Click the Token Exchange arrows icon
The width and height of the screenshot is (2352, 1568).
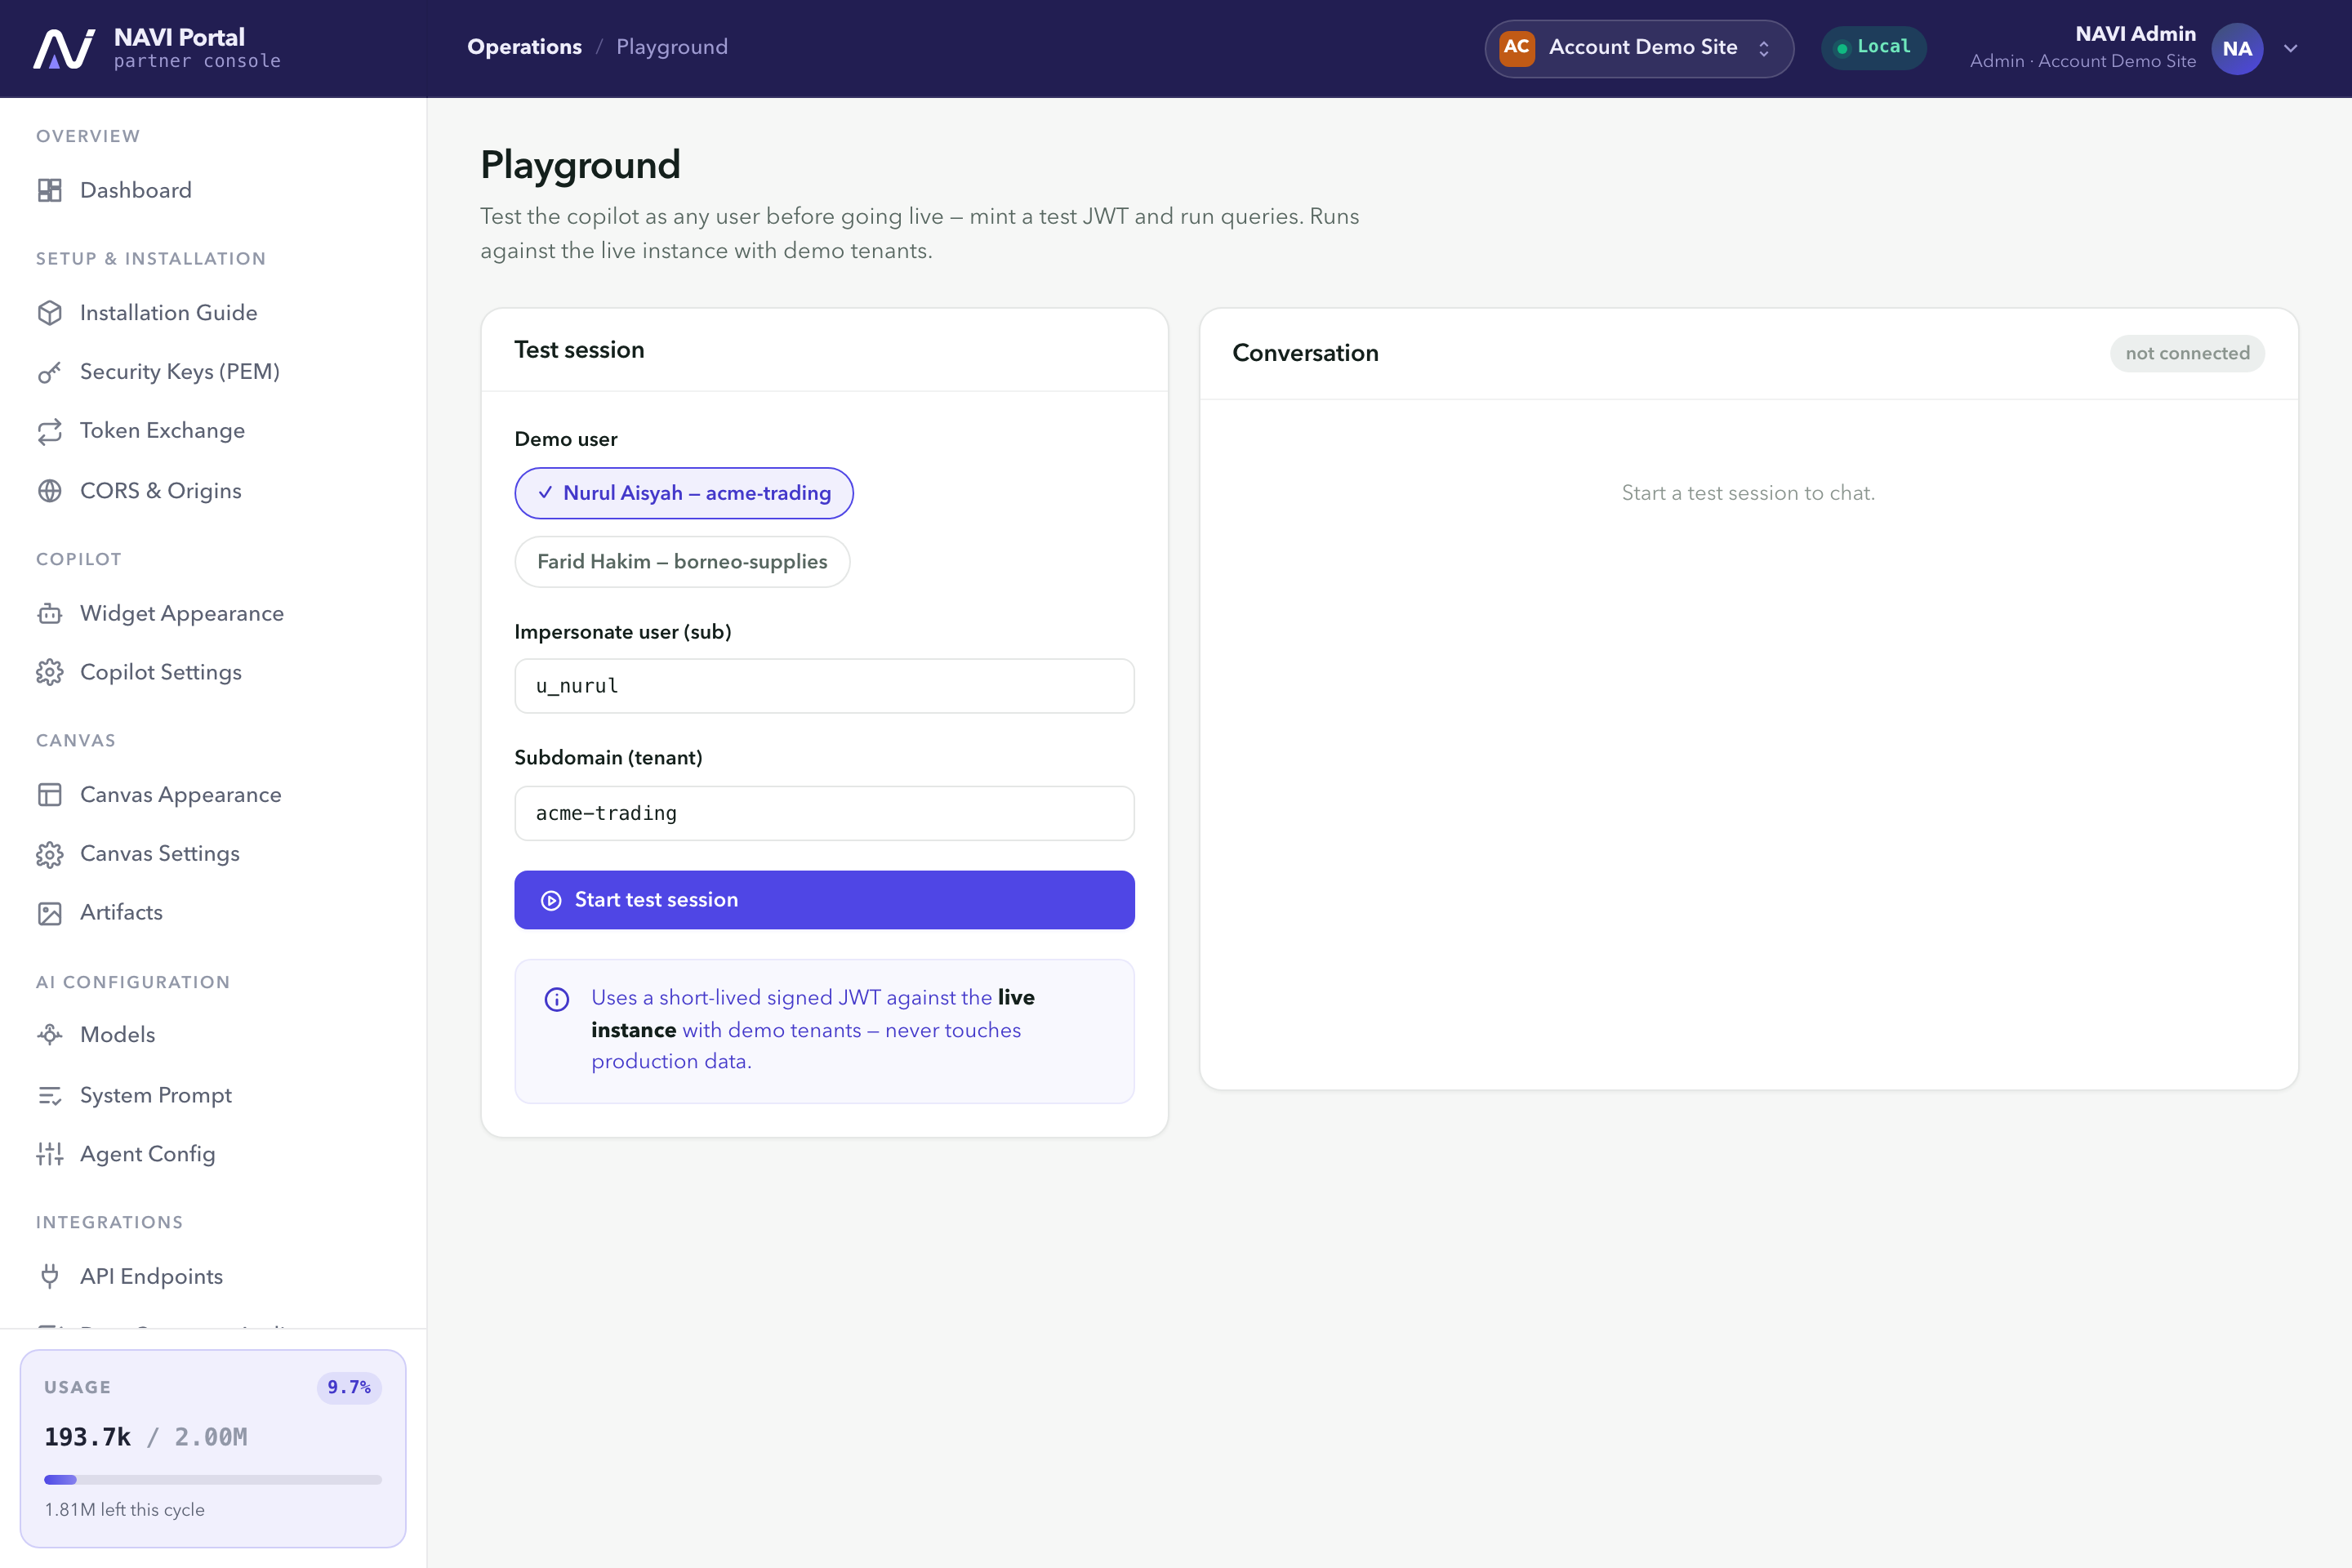click(50, 431)
